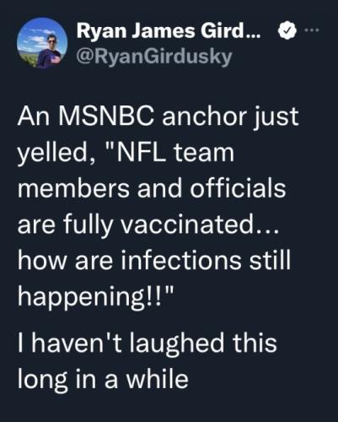Select the line 'members and officials'
The width and height of the screenshot is (338, 422).
(x=152, y=188)
